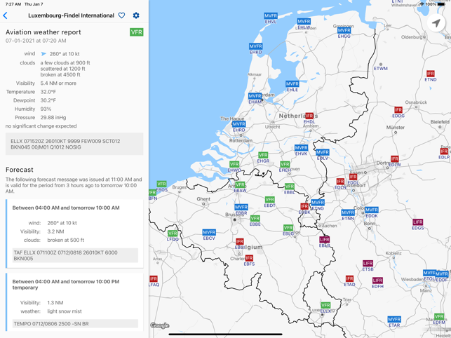
Task: Open the LFQQ VFR marker
Action: tap(173, 234)
